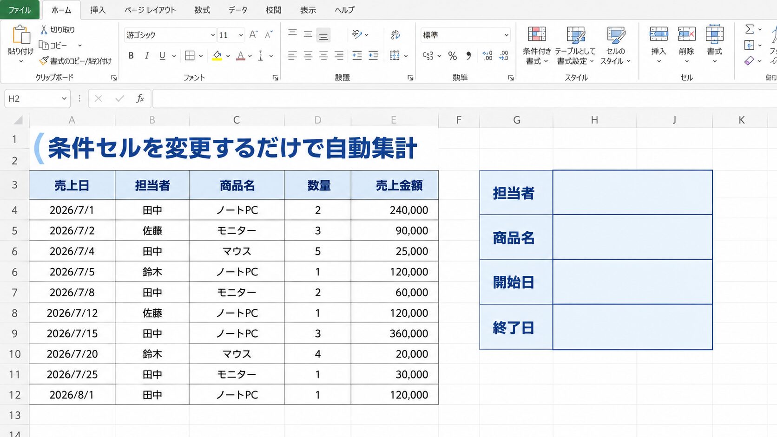777x437 pixels.
Task: Open Conditional Formatting menu
Action: click(537, 46)
